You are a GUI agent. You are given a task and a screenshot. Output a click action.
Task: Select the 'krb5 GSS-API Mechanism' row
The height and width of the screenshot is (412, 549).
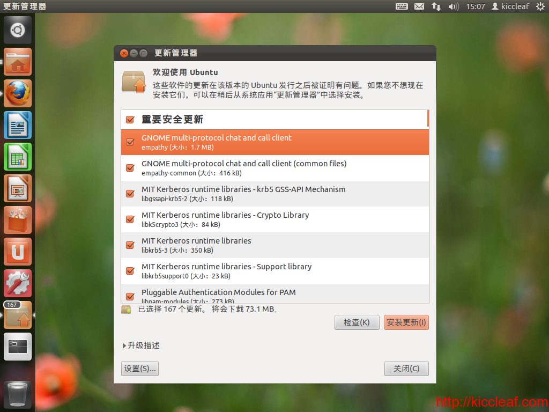coord(275,193)
